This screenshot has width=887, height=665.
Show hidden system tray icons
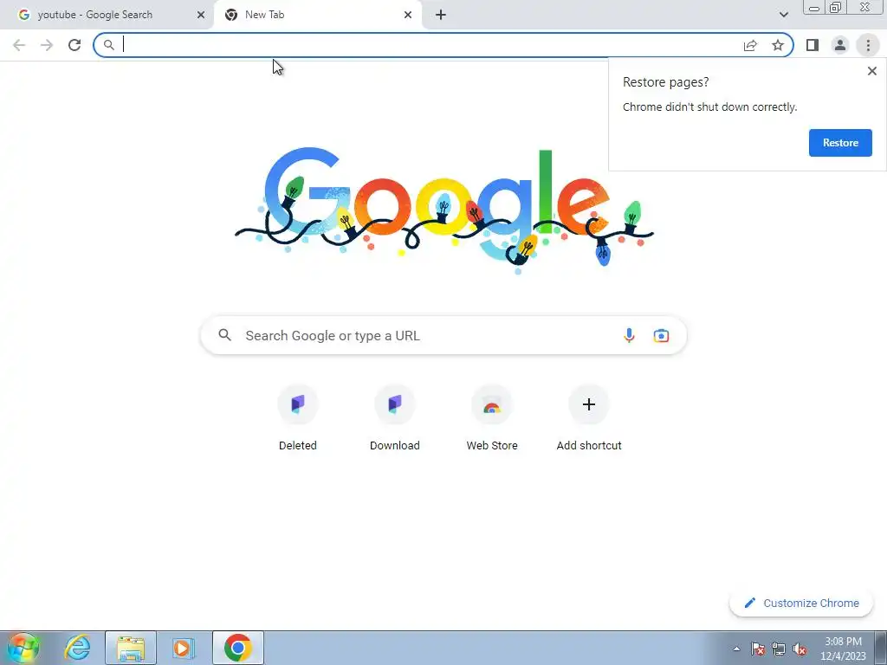pyautogui.click(x=736, y=649)
